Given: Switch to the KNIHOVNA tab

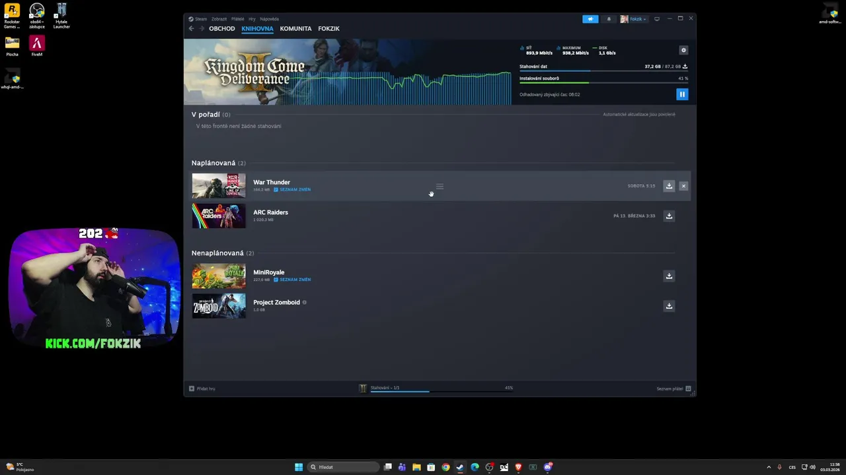Looking at the screenshot, I should [257, 29].
